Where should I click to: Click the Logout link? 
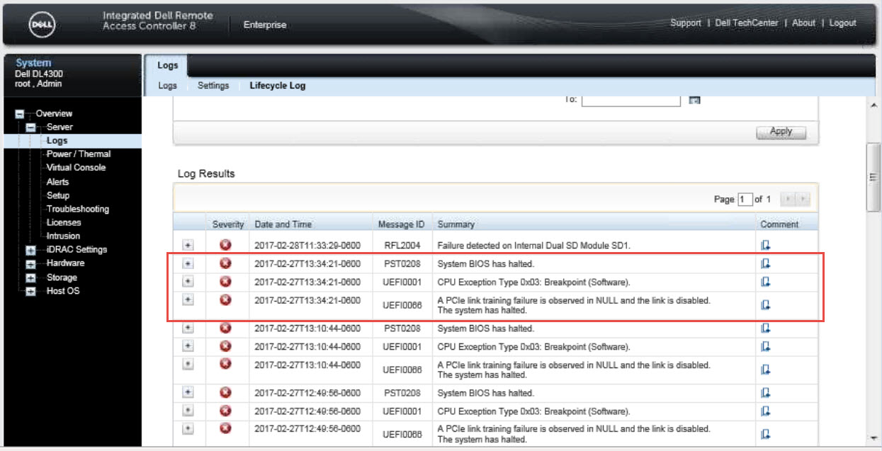tap(842, 23)
